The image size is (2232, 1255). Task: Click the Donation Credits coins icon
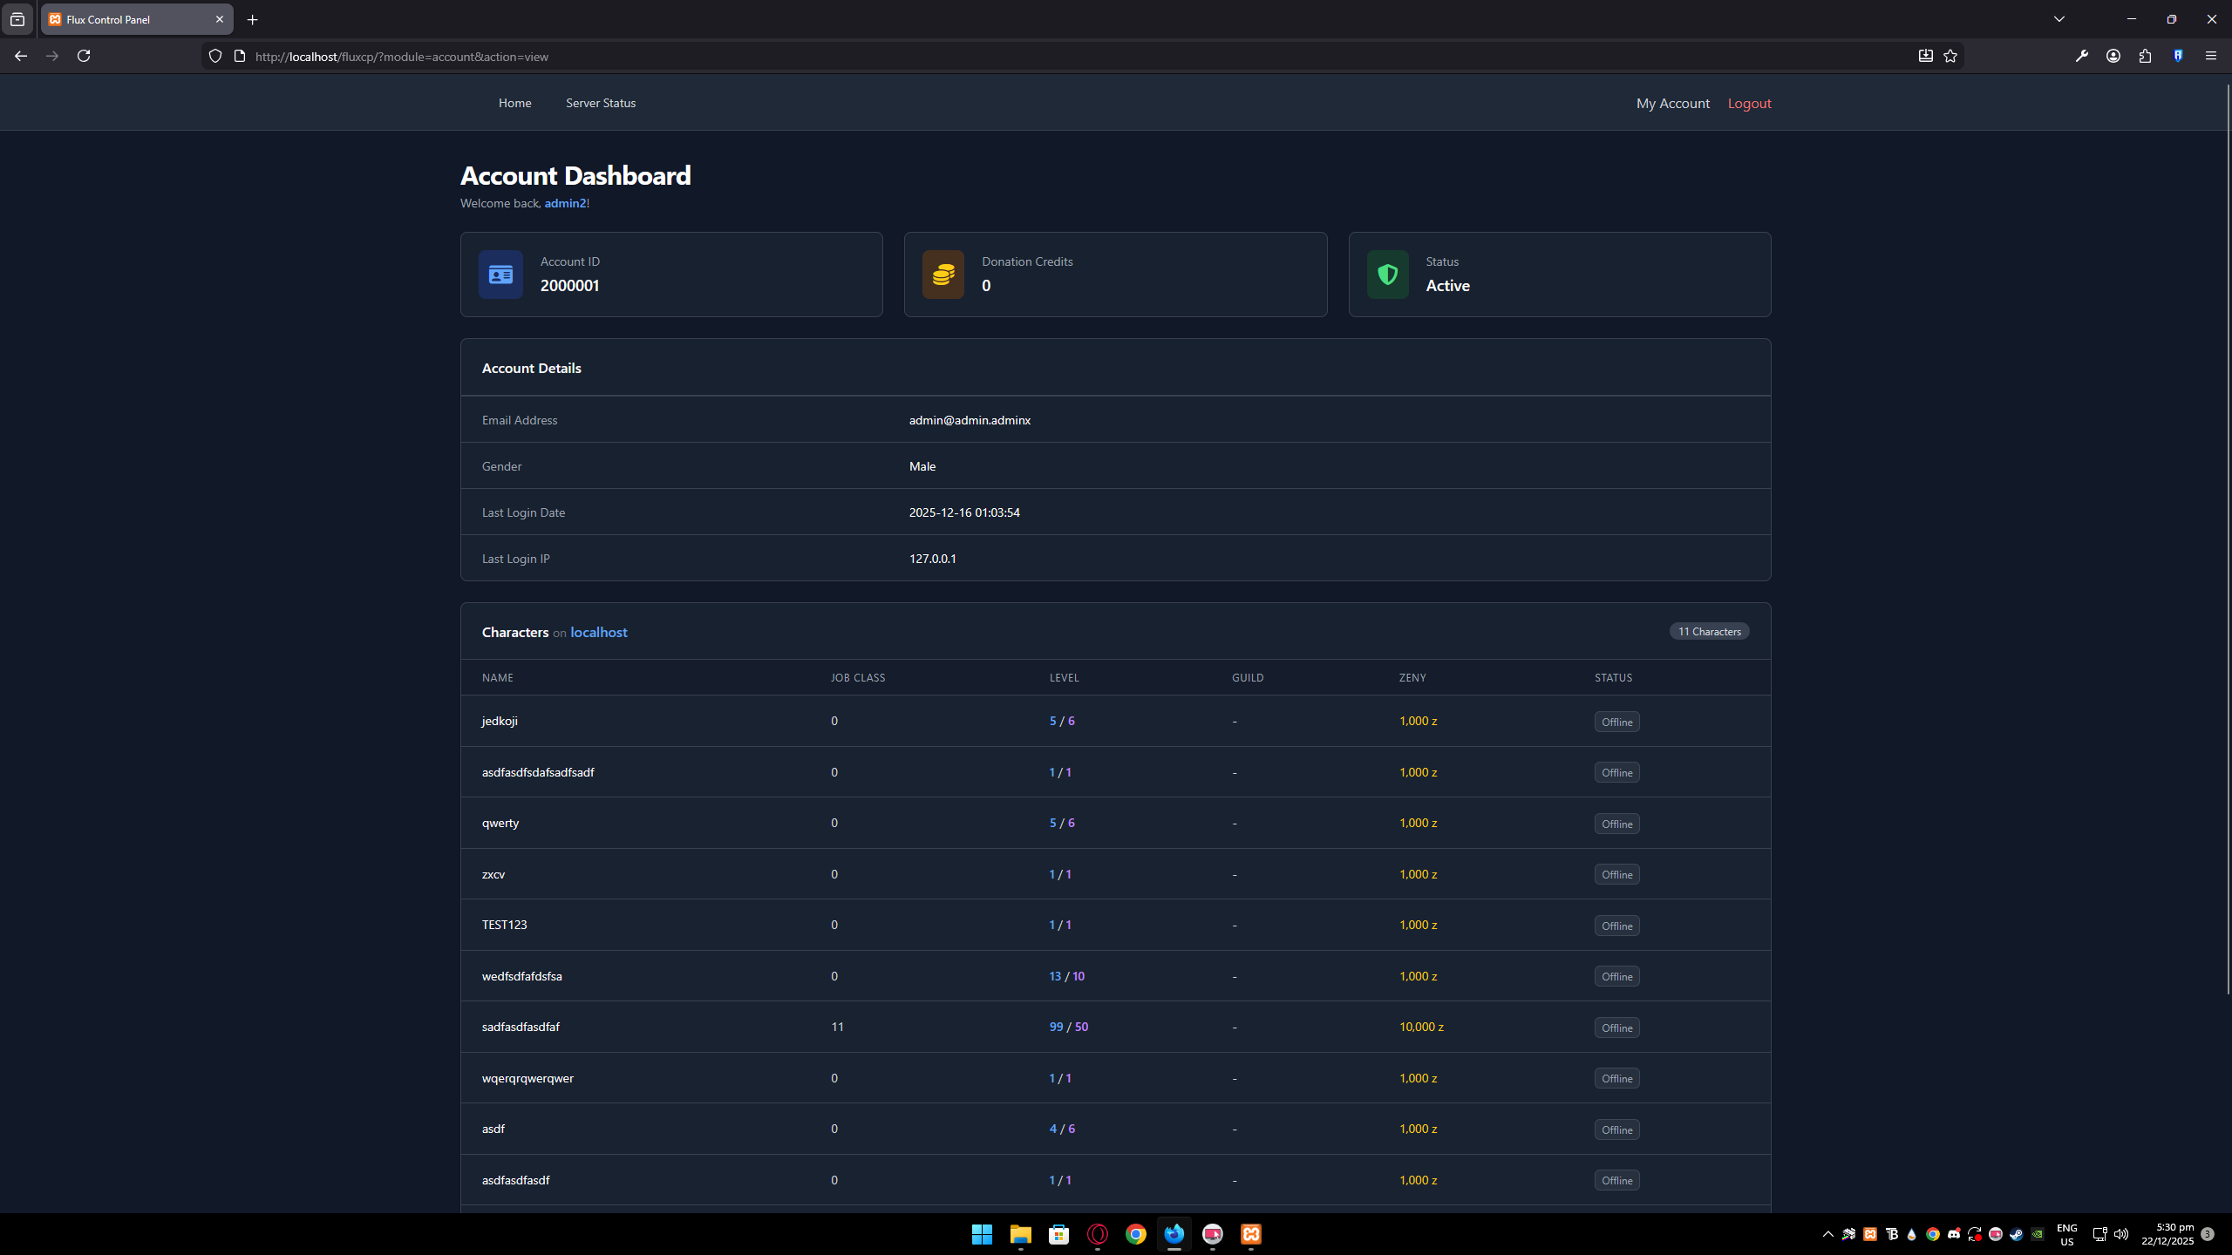(943, 275)
